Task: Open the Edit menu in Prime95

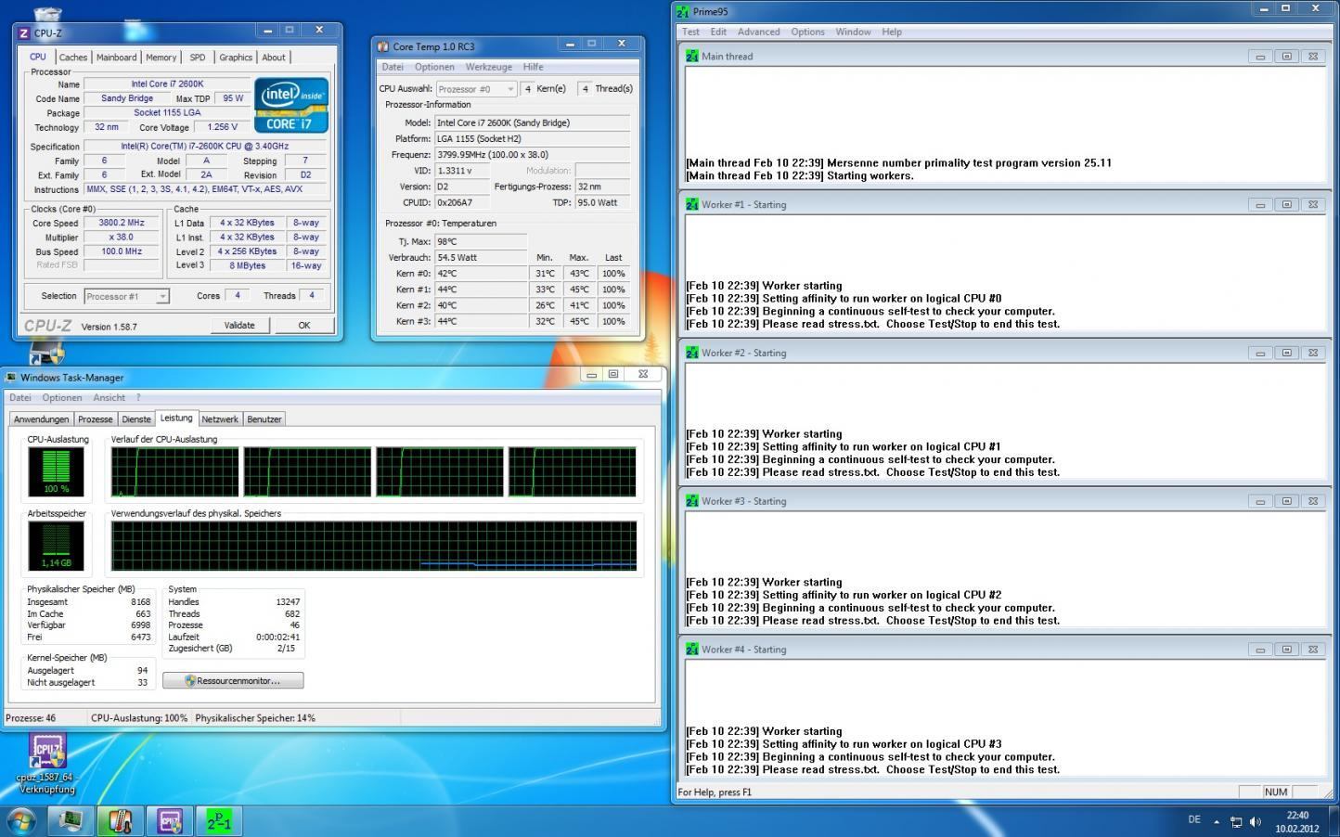Action: point(719,32)
